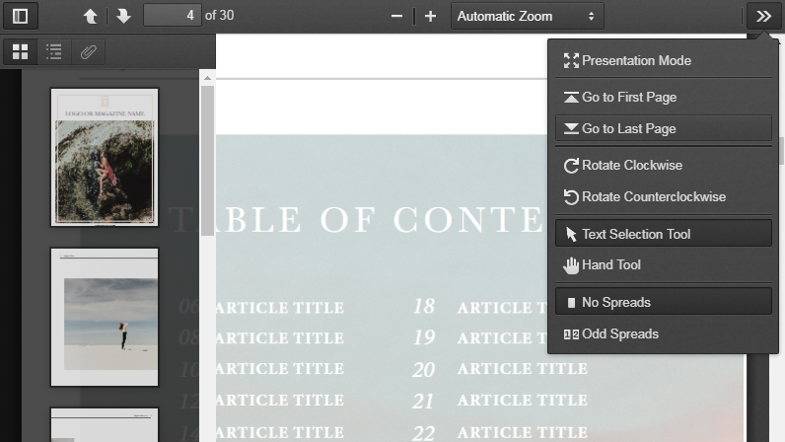The width and height of the screenshot is (785, 442).
Task: Select Go to First Page
Action: 664,97
